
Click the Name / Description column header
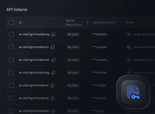click(x=74, y=22)
